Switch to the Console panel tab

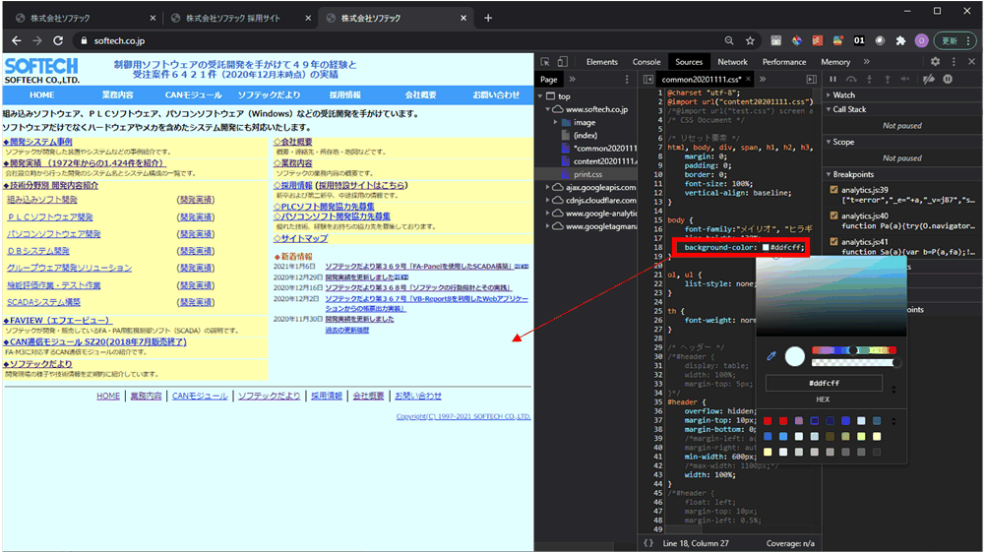[647, 62]
